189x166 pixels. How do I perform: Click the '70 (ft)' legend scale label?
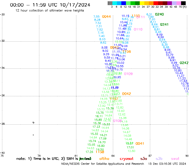(x=183, y=7)
